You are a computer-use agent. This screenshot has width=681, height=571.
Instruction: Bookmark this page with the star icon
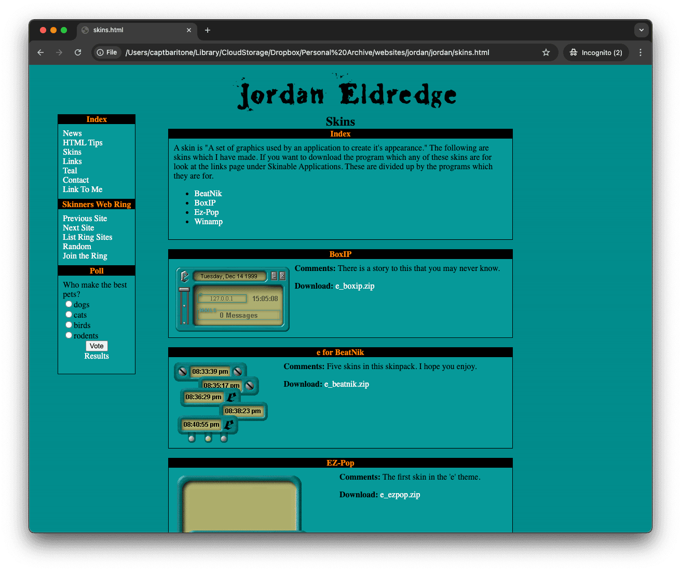click(x=546, y=52)
